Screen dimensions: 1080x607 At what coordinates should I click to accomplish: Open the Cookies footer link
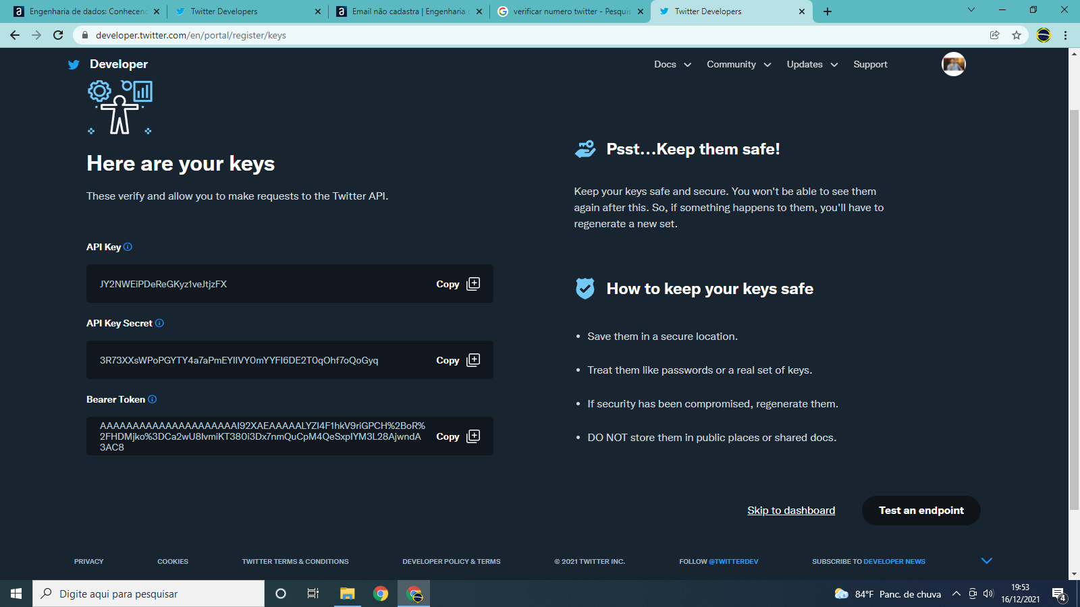[x=173, y=561]
